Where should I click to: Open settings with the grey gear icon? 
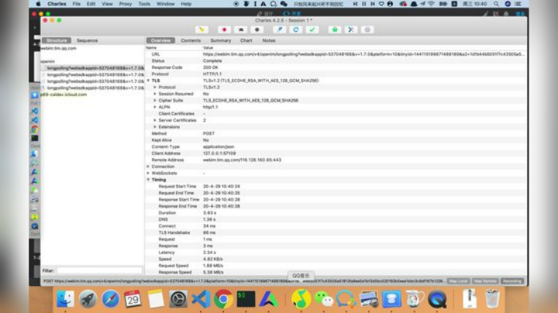tap(367, 29)
